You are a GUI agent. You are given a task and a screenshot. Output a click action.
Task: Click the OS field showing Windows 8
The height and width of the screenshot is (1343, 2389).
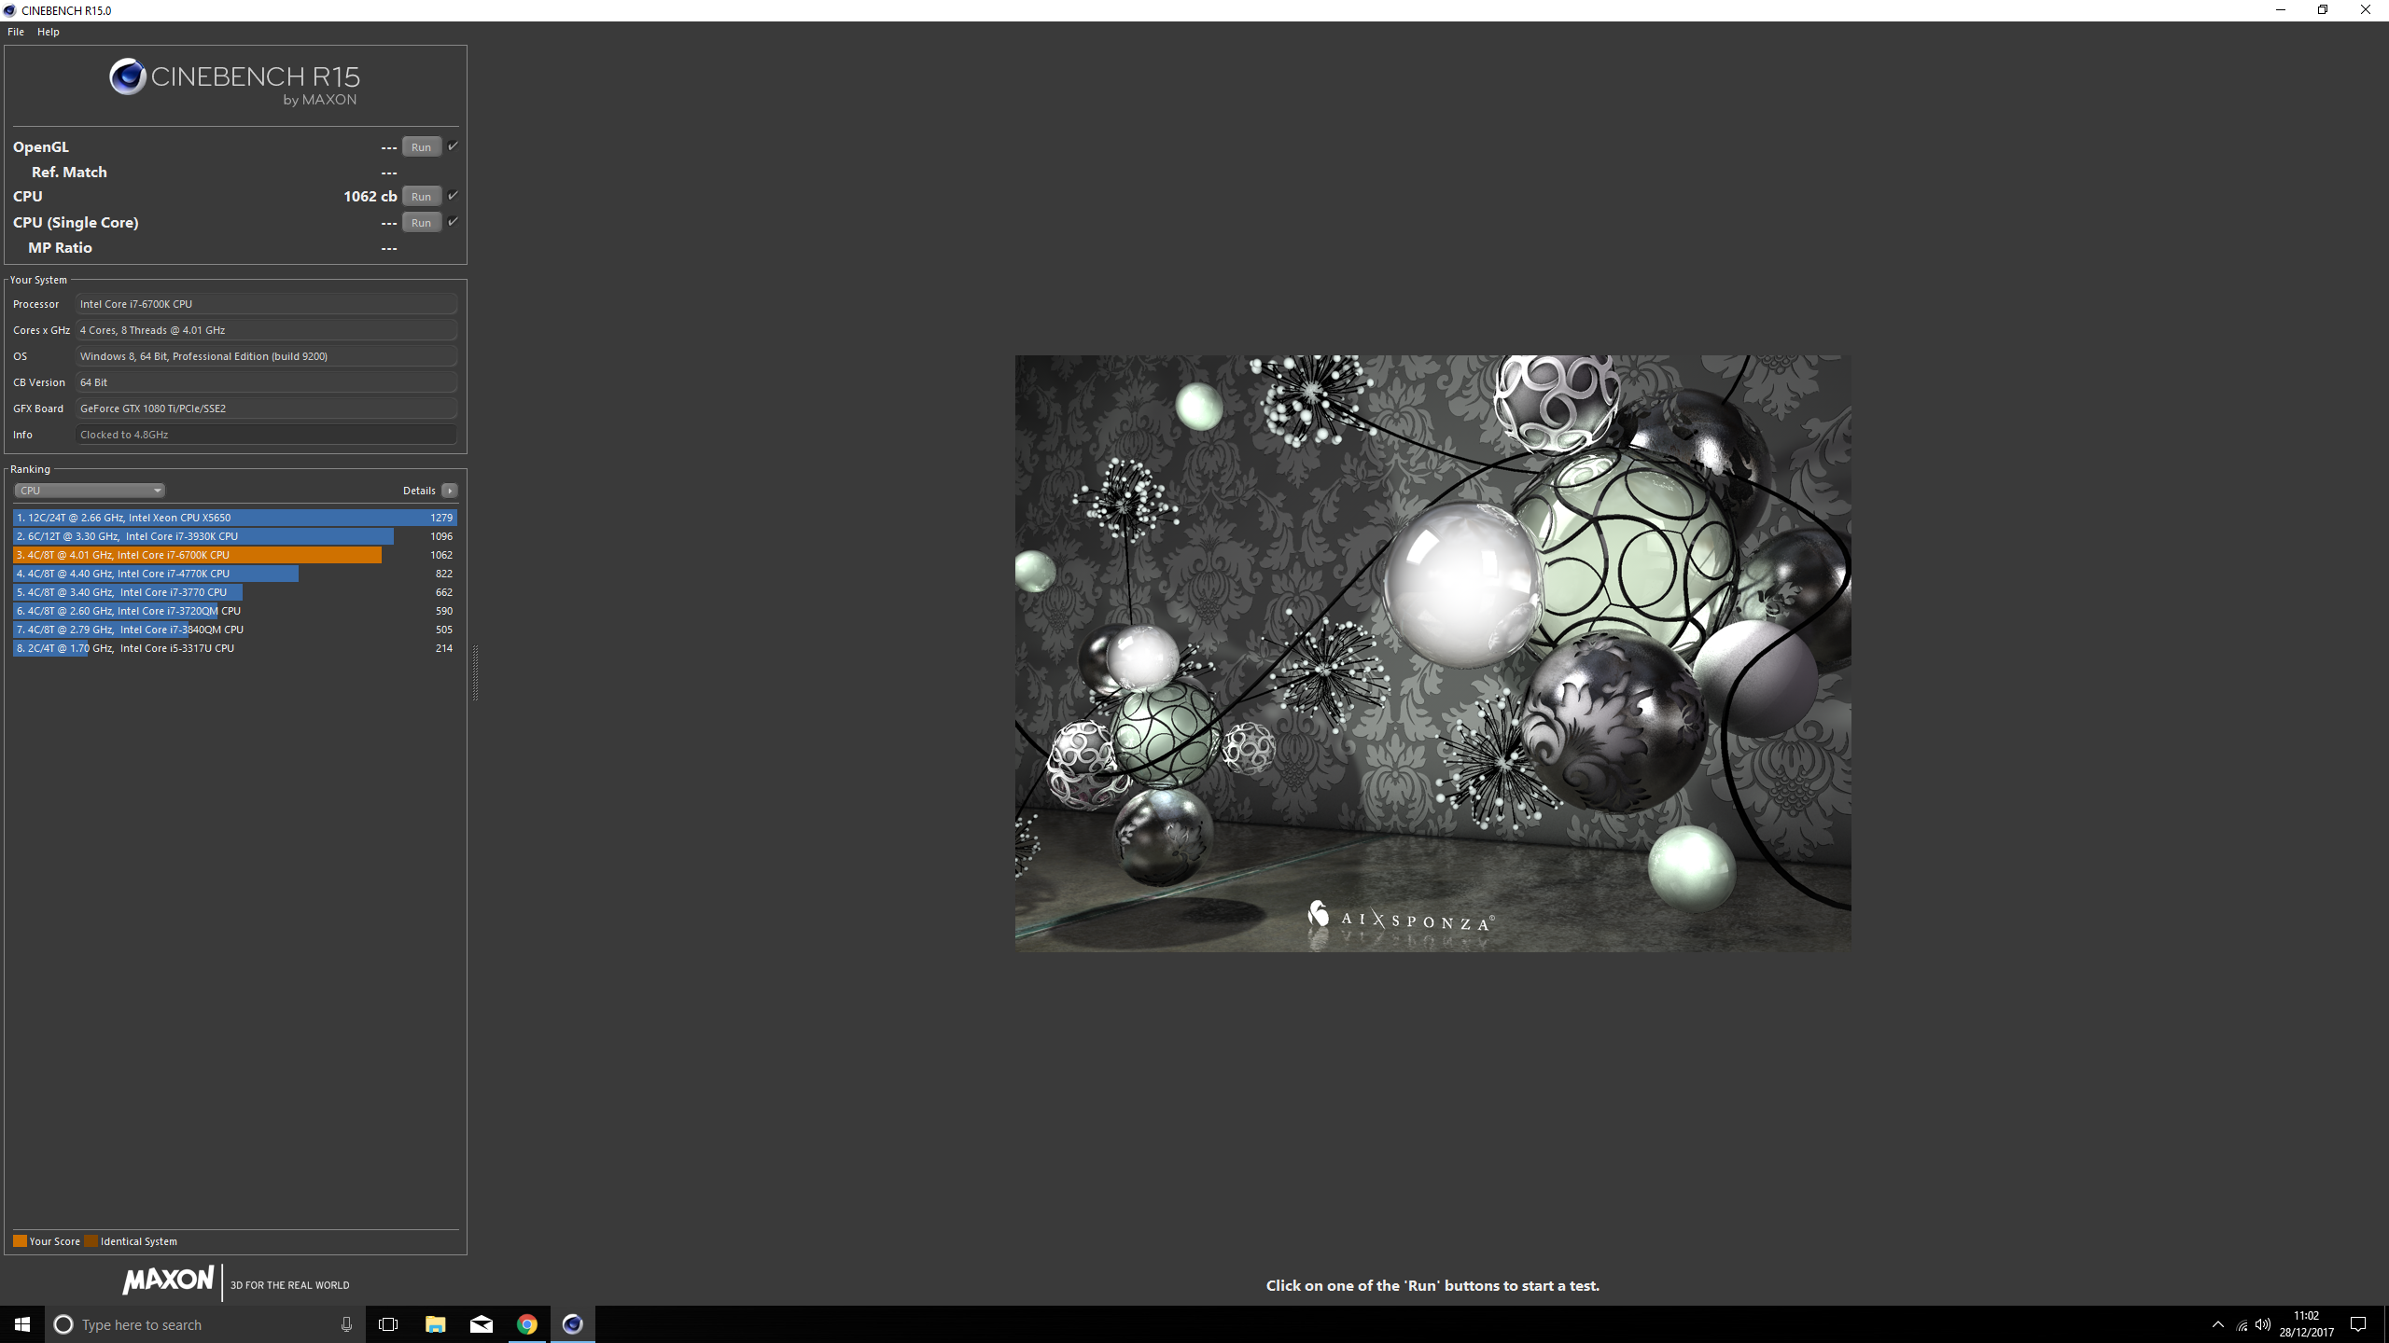[266, 356]
